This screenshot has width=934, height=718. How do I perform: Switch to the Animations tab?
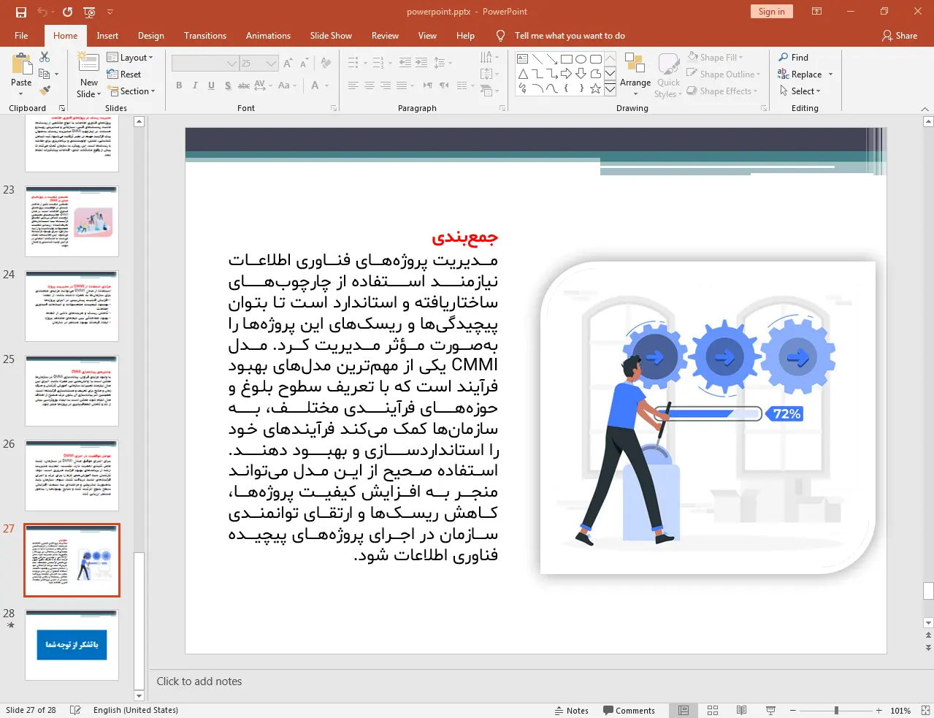click(268, 36)
